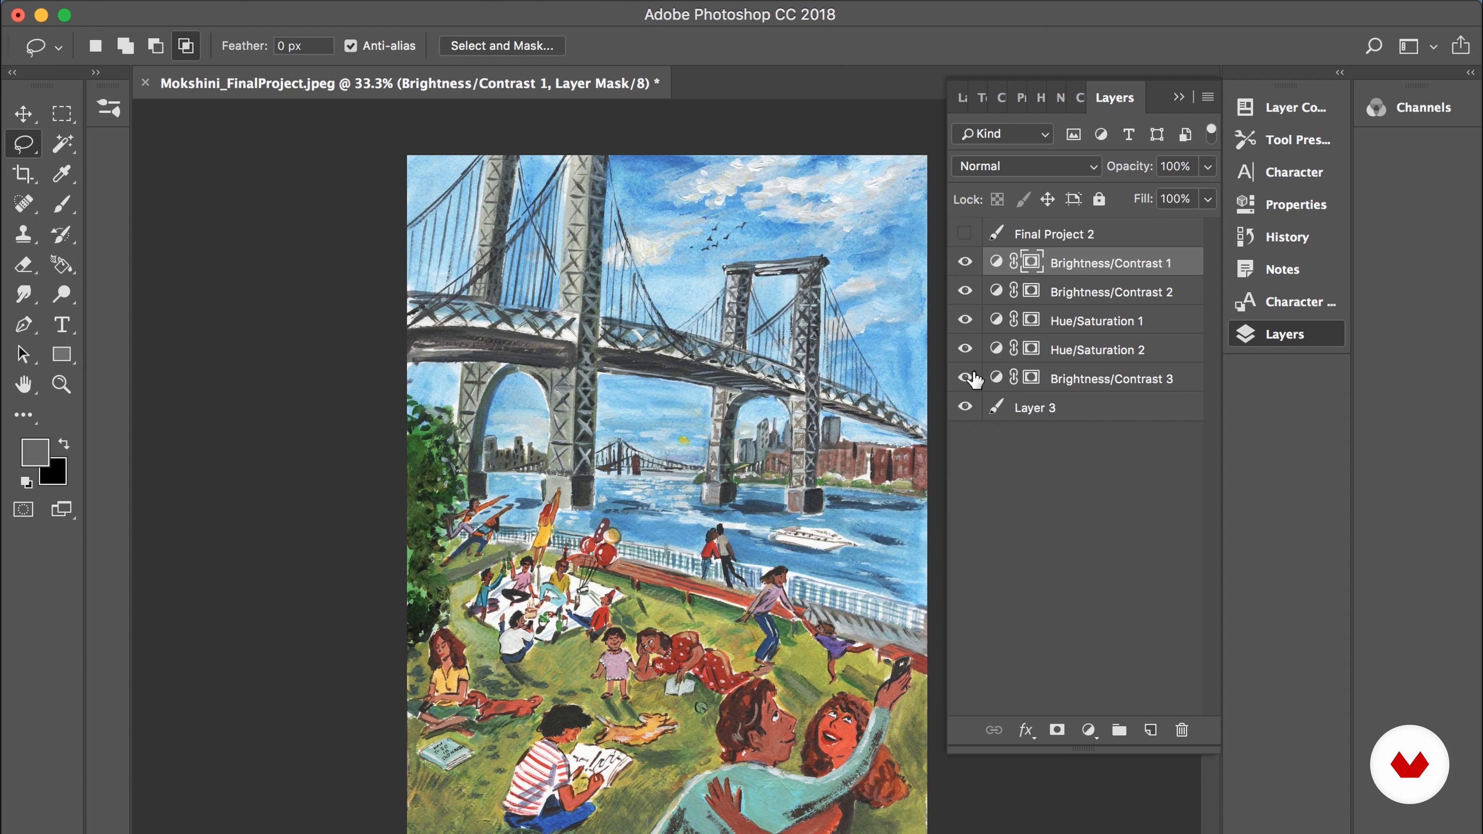1483x834 pixels.
Task: Hide the Brightness/Contrast 2 layer
Action: point(965,291)
